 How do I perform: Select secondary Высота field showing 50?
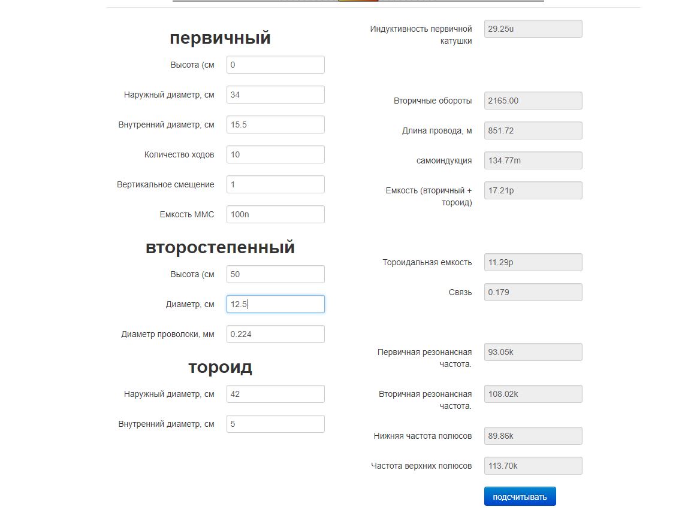point(276,274)
